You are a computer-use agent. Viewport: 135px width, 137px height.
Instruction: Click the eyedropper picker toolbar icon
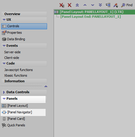click(x=116, y=5)
